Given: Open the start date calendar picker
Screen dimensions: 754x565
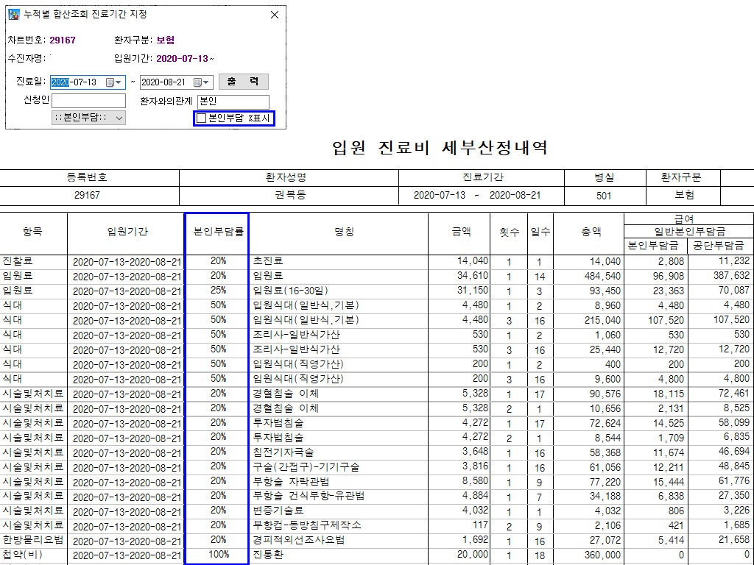Looking at the screenshot, I should point(111,82).
